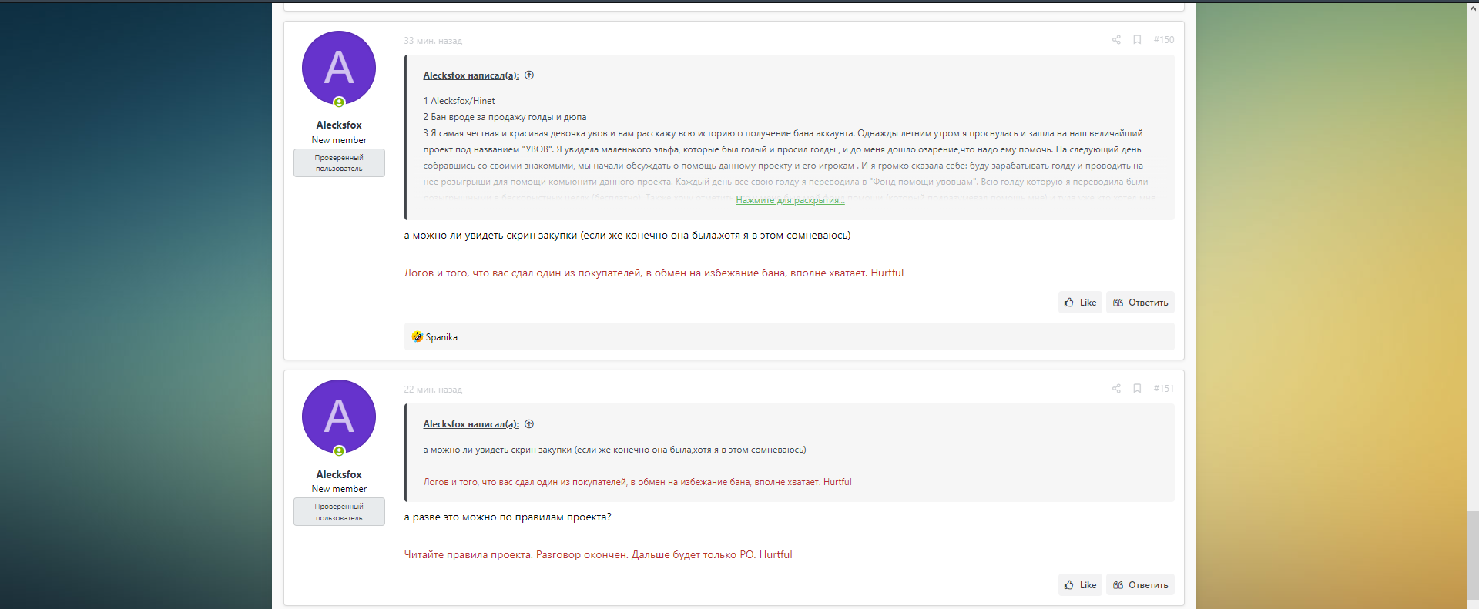
Task: Click the page vertical scrollbar
Action: 1473,308
